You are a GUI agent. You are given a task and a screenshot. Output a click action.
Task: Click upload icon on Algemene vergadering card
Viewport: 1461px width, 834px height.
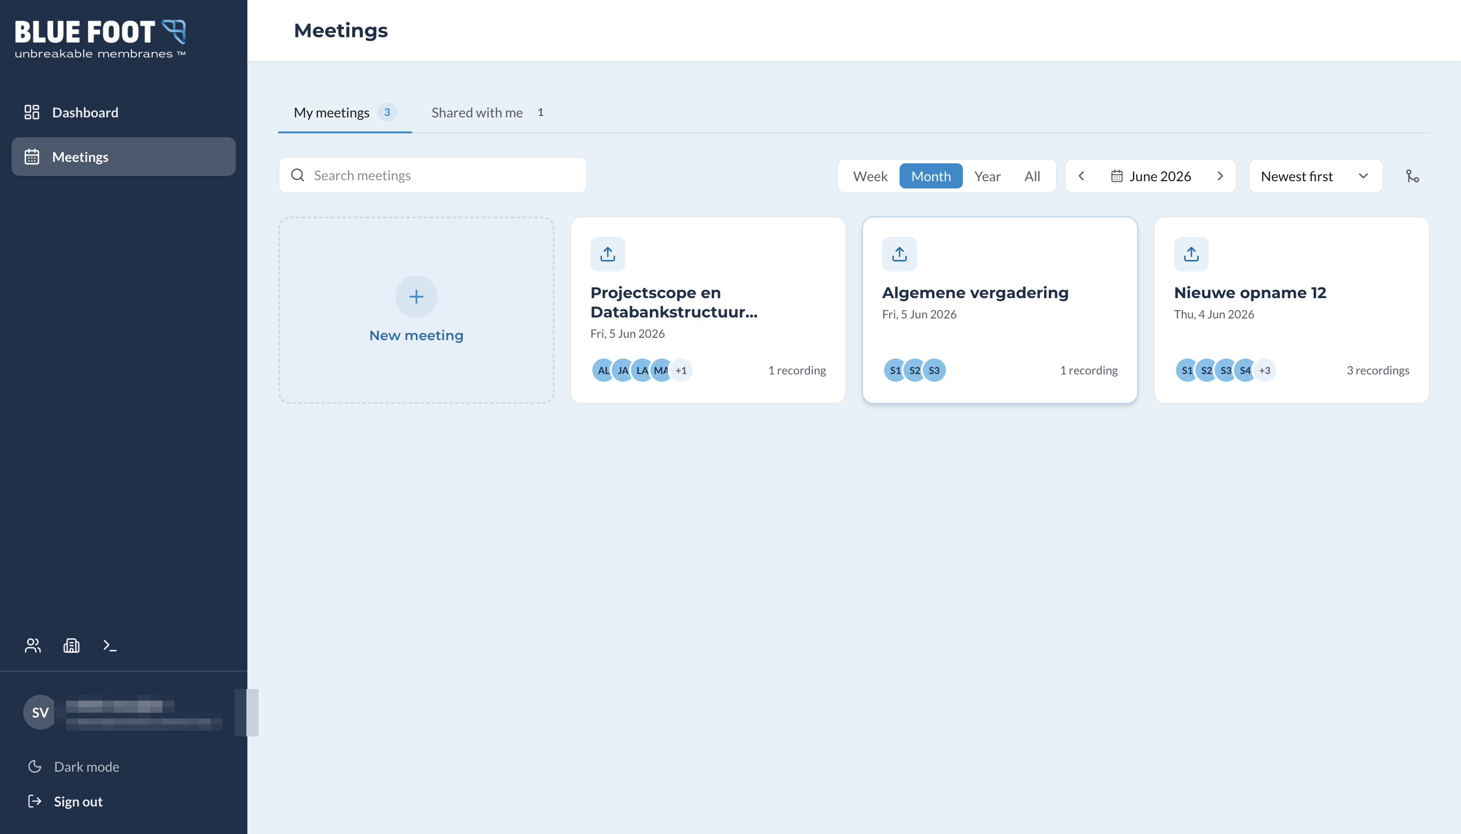[899, 254]
